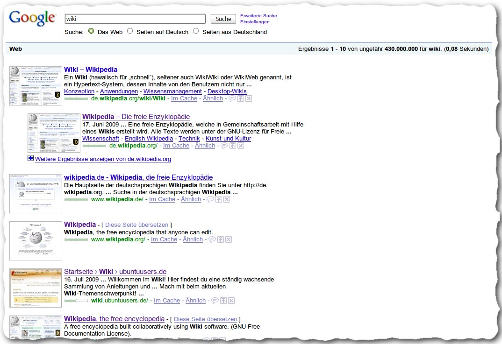Click the comment bubble icon for de.wikipedia.org/wiki/Wiki
The width and height of the screenshot is (502, 344).
point(232,98)
